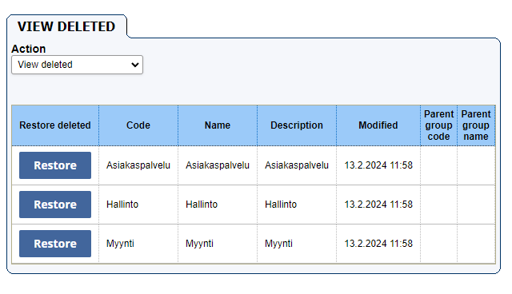
Task: Click the Parent group name header
Action: pyautogui.click(x=476, y=125)
